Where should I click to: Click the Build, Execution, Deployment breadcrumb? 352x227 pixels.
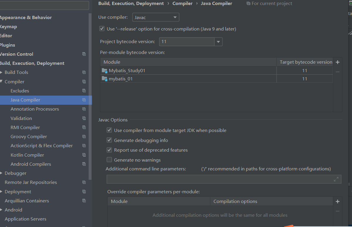click(x=131, y=4)
